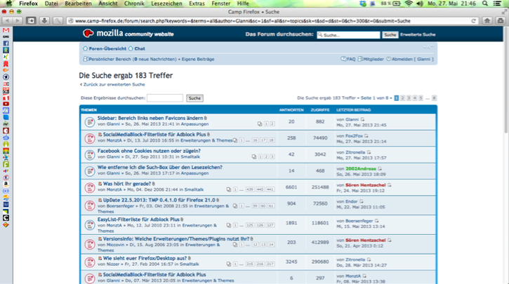Jump to page 18 of SocialMediaBlock topic

tap(271, 140)
